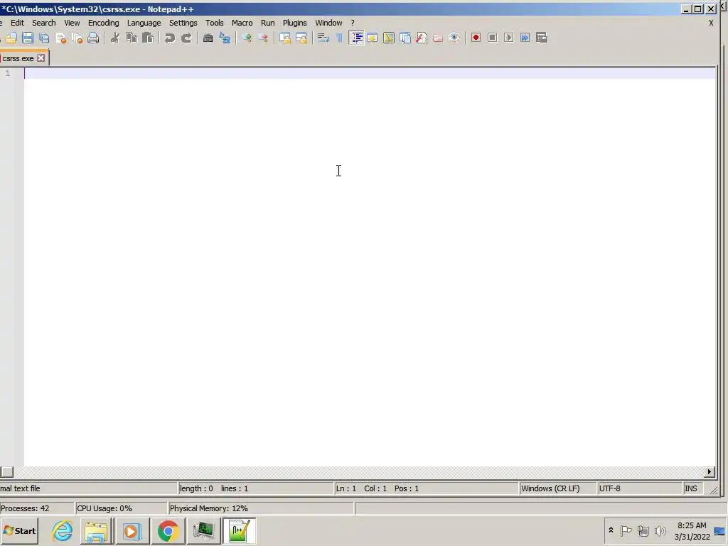Viewport: 728px width, 546px height.
Task: Close document with menu bar X
Action: 711,23
